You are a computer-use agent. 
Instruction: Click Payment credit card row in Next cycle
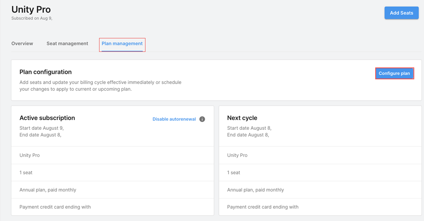tap(320, 207)
